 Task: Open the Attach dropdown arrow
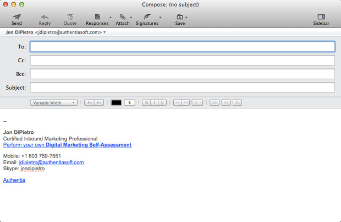131,17
